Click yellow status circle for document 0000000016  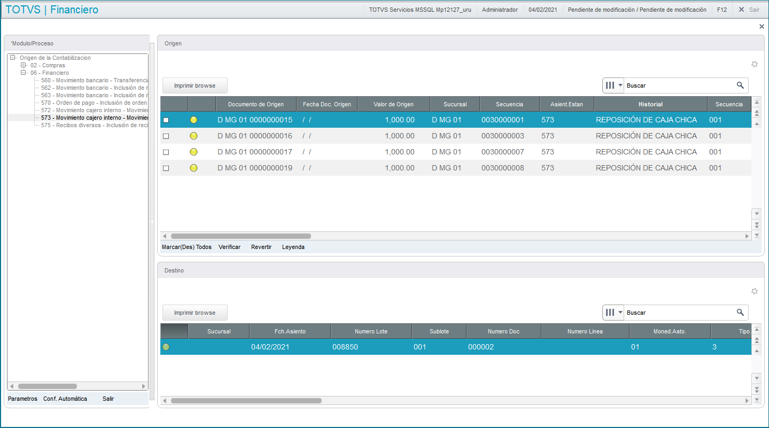pos(193,136)
